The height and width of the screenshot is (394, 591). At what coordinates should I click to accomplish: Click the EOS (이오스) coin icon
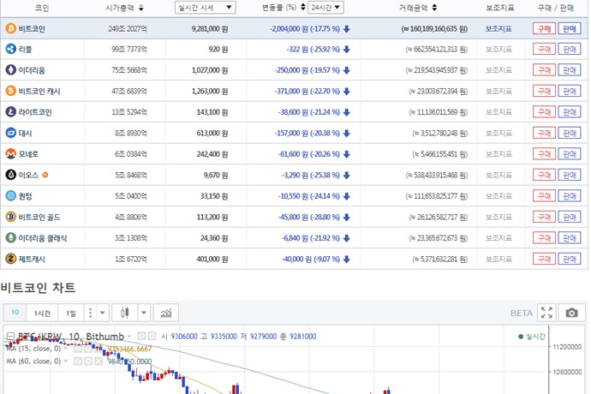(x=10, y=175)
